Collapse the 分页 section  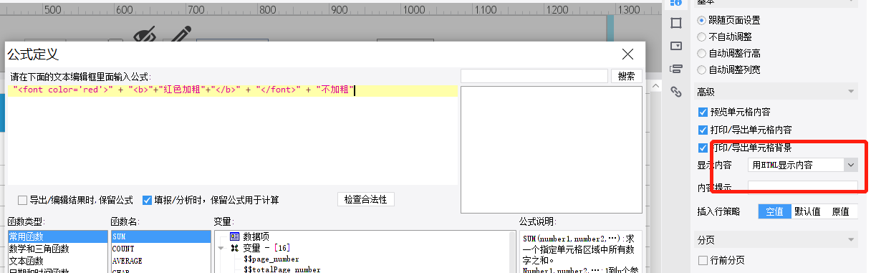[x=851, y=240]
